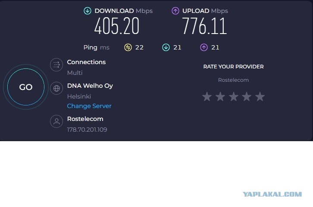Toggle the Multi connections setting

click(75, 73)
